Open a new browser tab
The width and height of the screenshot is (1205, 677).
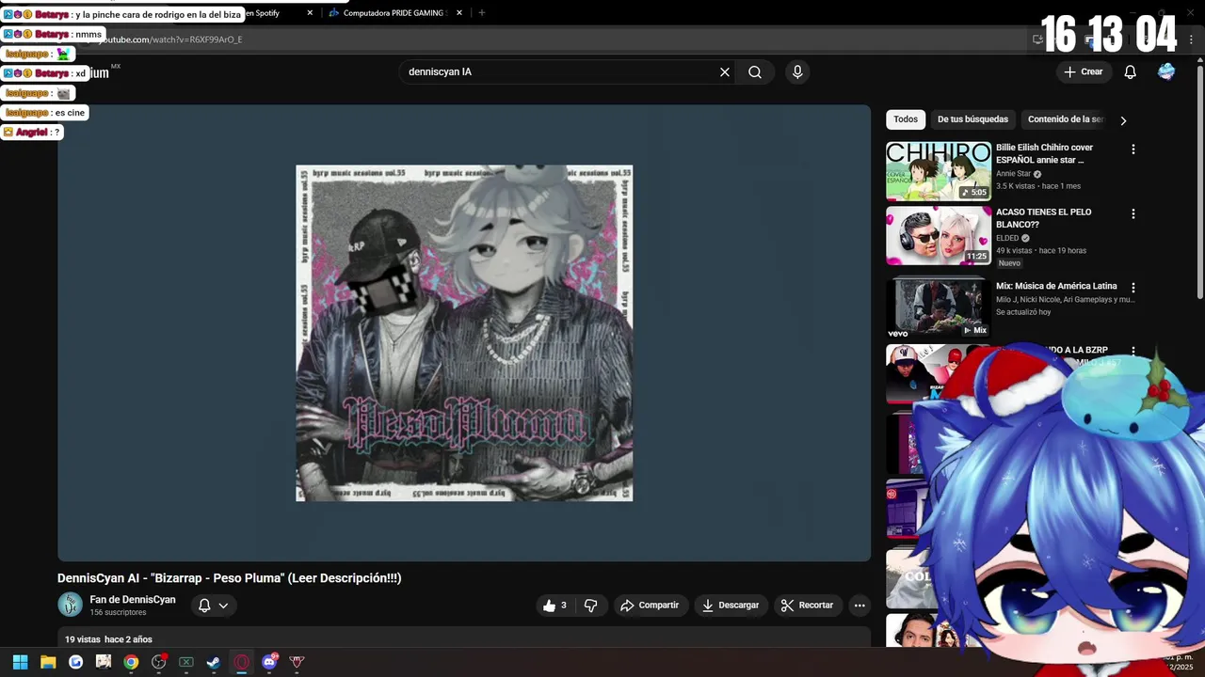[482, 13]
